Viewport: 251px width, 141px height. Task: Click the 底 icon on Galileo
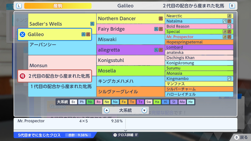coord(88,34)
